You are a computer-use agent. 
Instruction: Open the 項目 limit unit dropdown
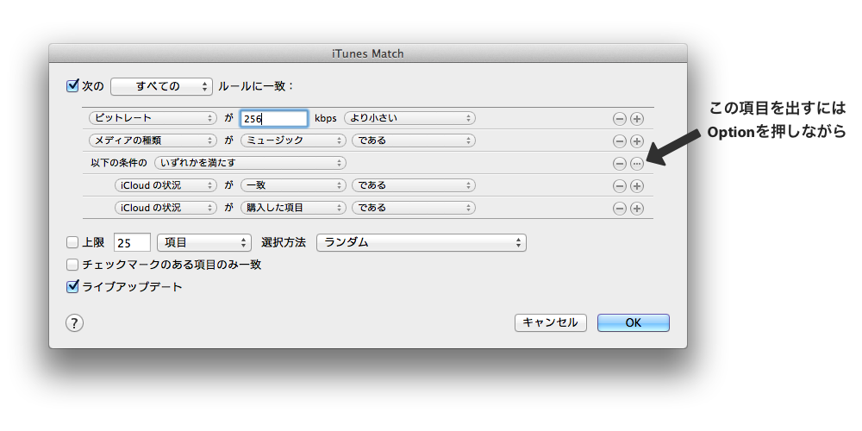[204, 242]
